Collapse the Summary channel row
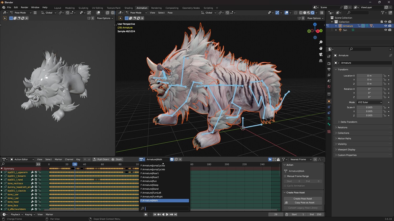This screenshot has height=221, width=394. click(2, 169)
